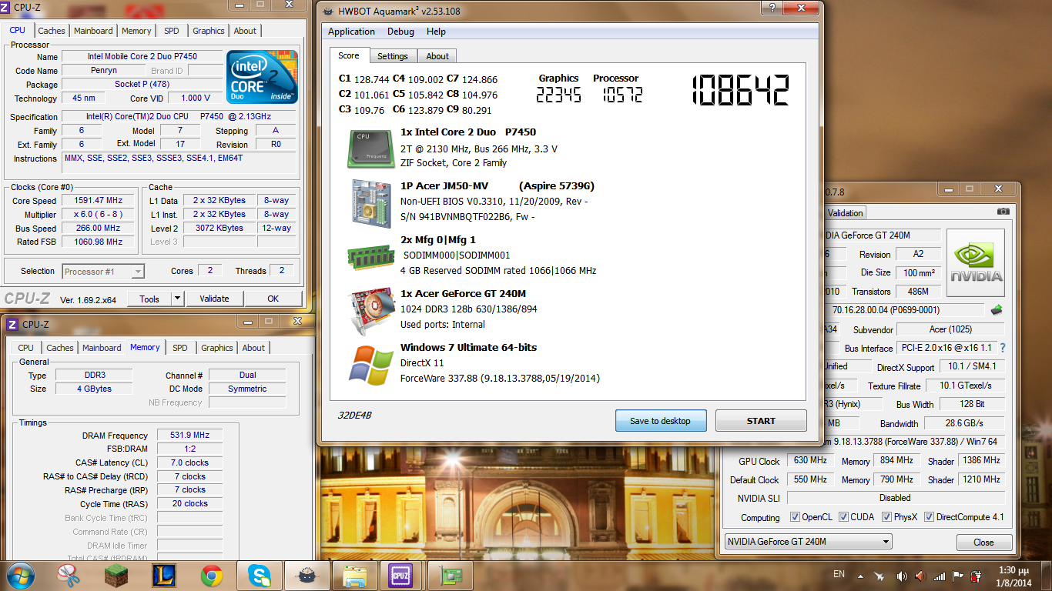Open Skype from the taskbar
The width and height of the screenshot is (1052, 591).
pos(260,576)
